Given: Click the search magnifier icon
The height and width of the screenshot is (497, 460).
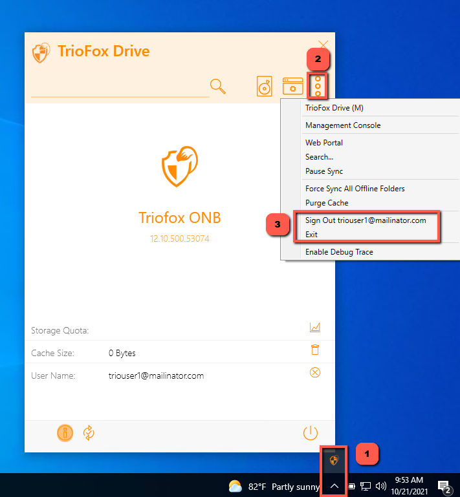Looking at the screenshot, I should click(x=217, y=86).
